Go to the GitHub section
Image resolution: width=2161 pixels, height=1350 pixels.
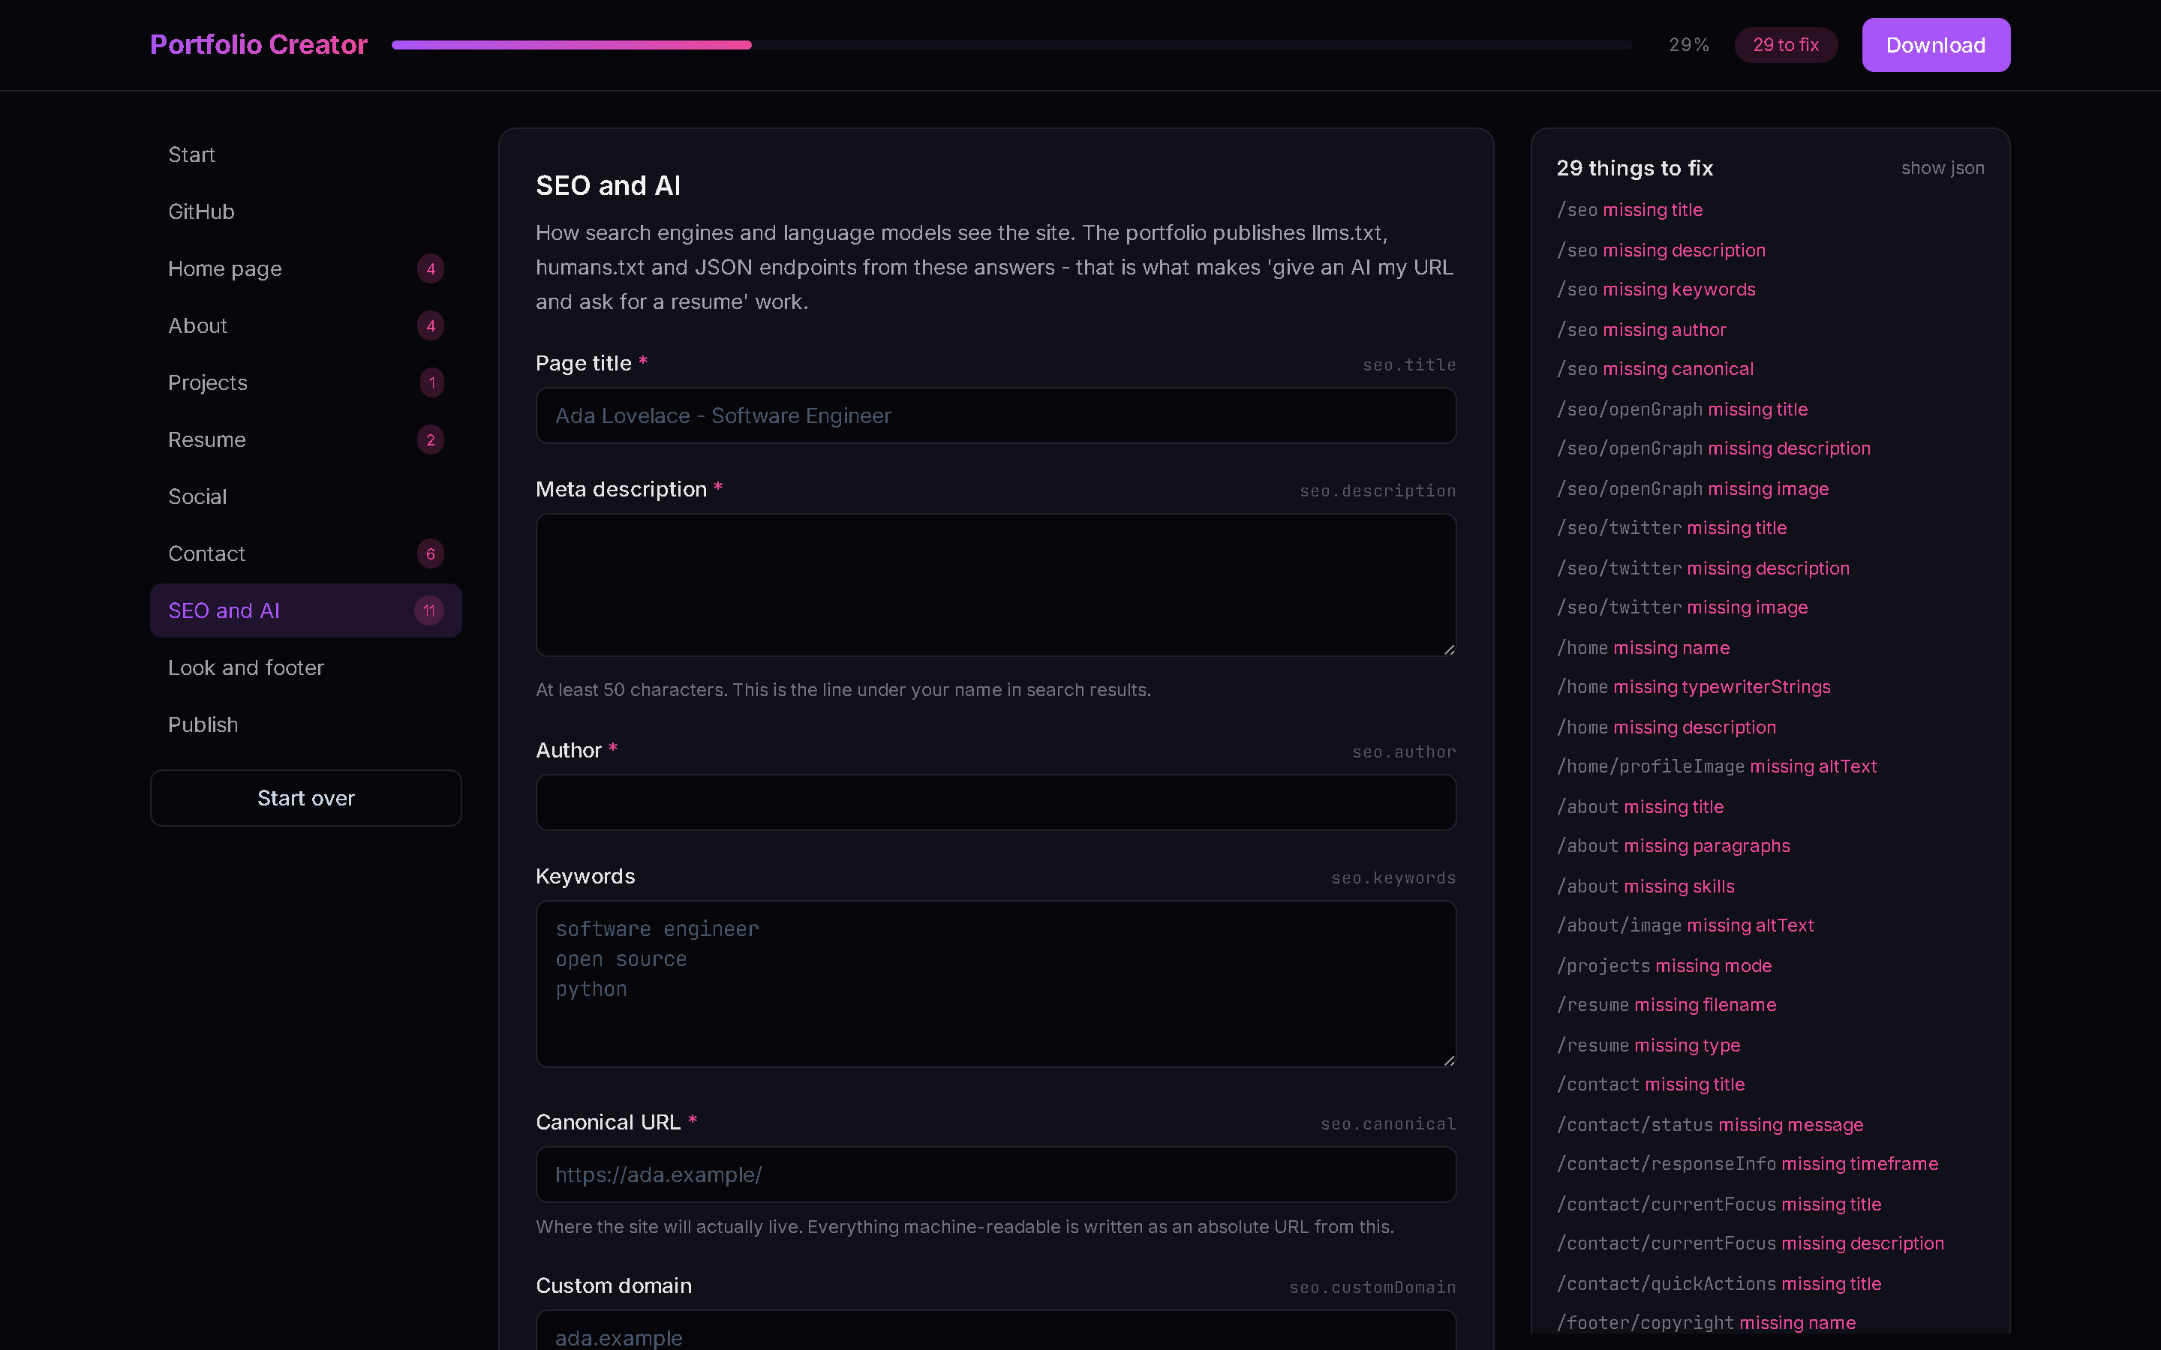(x=305, y=211)
